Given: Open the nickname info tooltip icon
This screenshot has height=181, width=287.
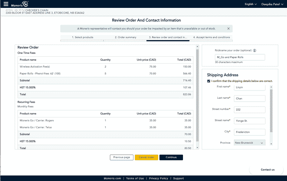Looking at the screenshot, I should (x=254, y=50).
